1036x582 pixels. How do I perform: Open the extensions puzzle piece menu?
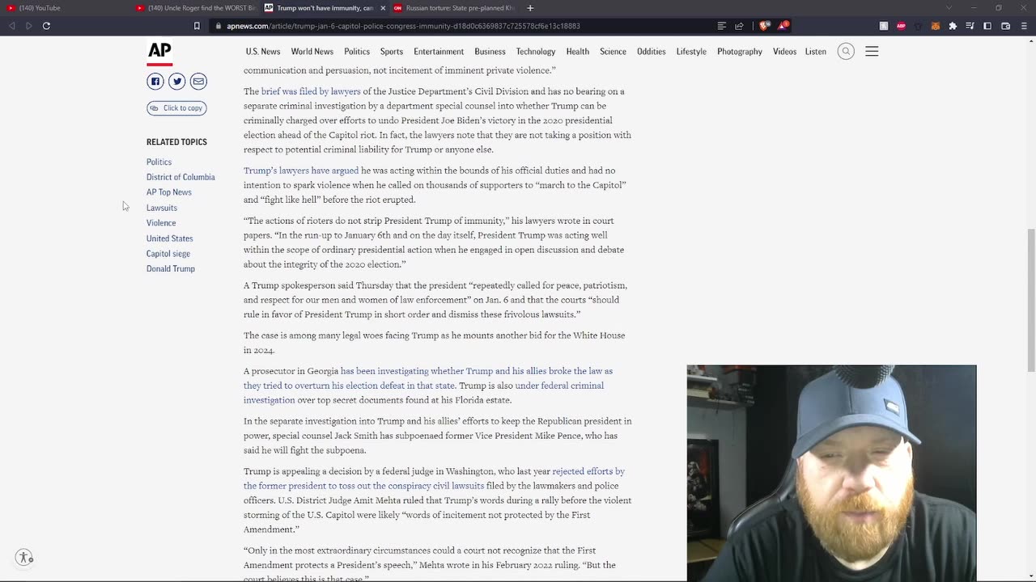[953, 26]
